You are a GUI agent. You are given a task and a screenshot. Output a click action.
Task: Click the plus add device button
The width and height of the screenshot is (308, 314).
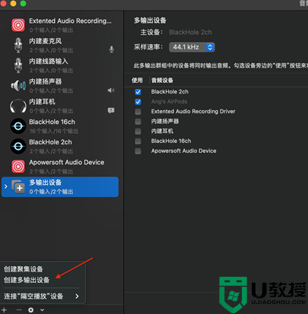click(5, 309)
